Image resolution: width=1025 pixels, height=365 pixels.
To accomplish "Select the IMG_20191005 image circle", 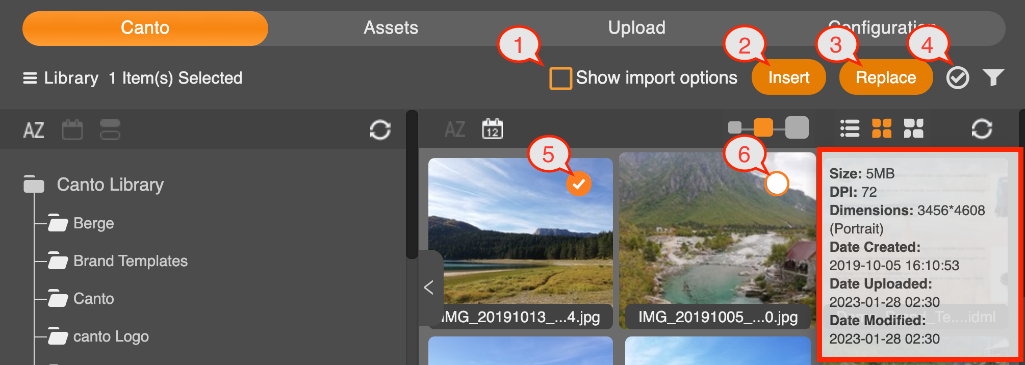I will [777, 184].
